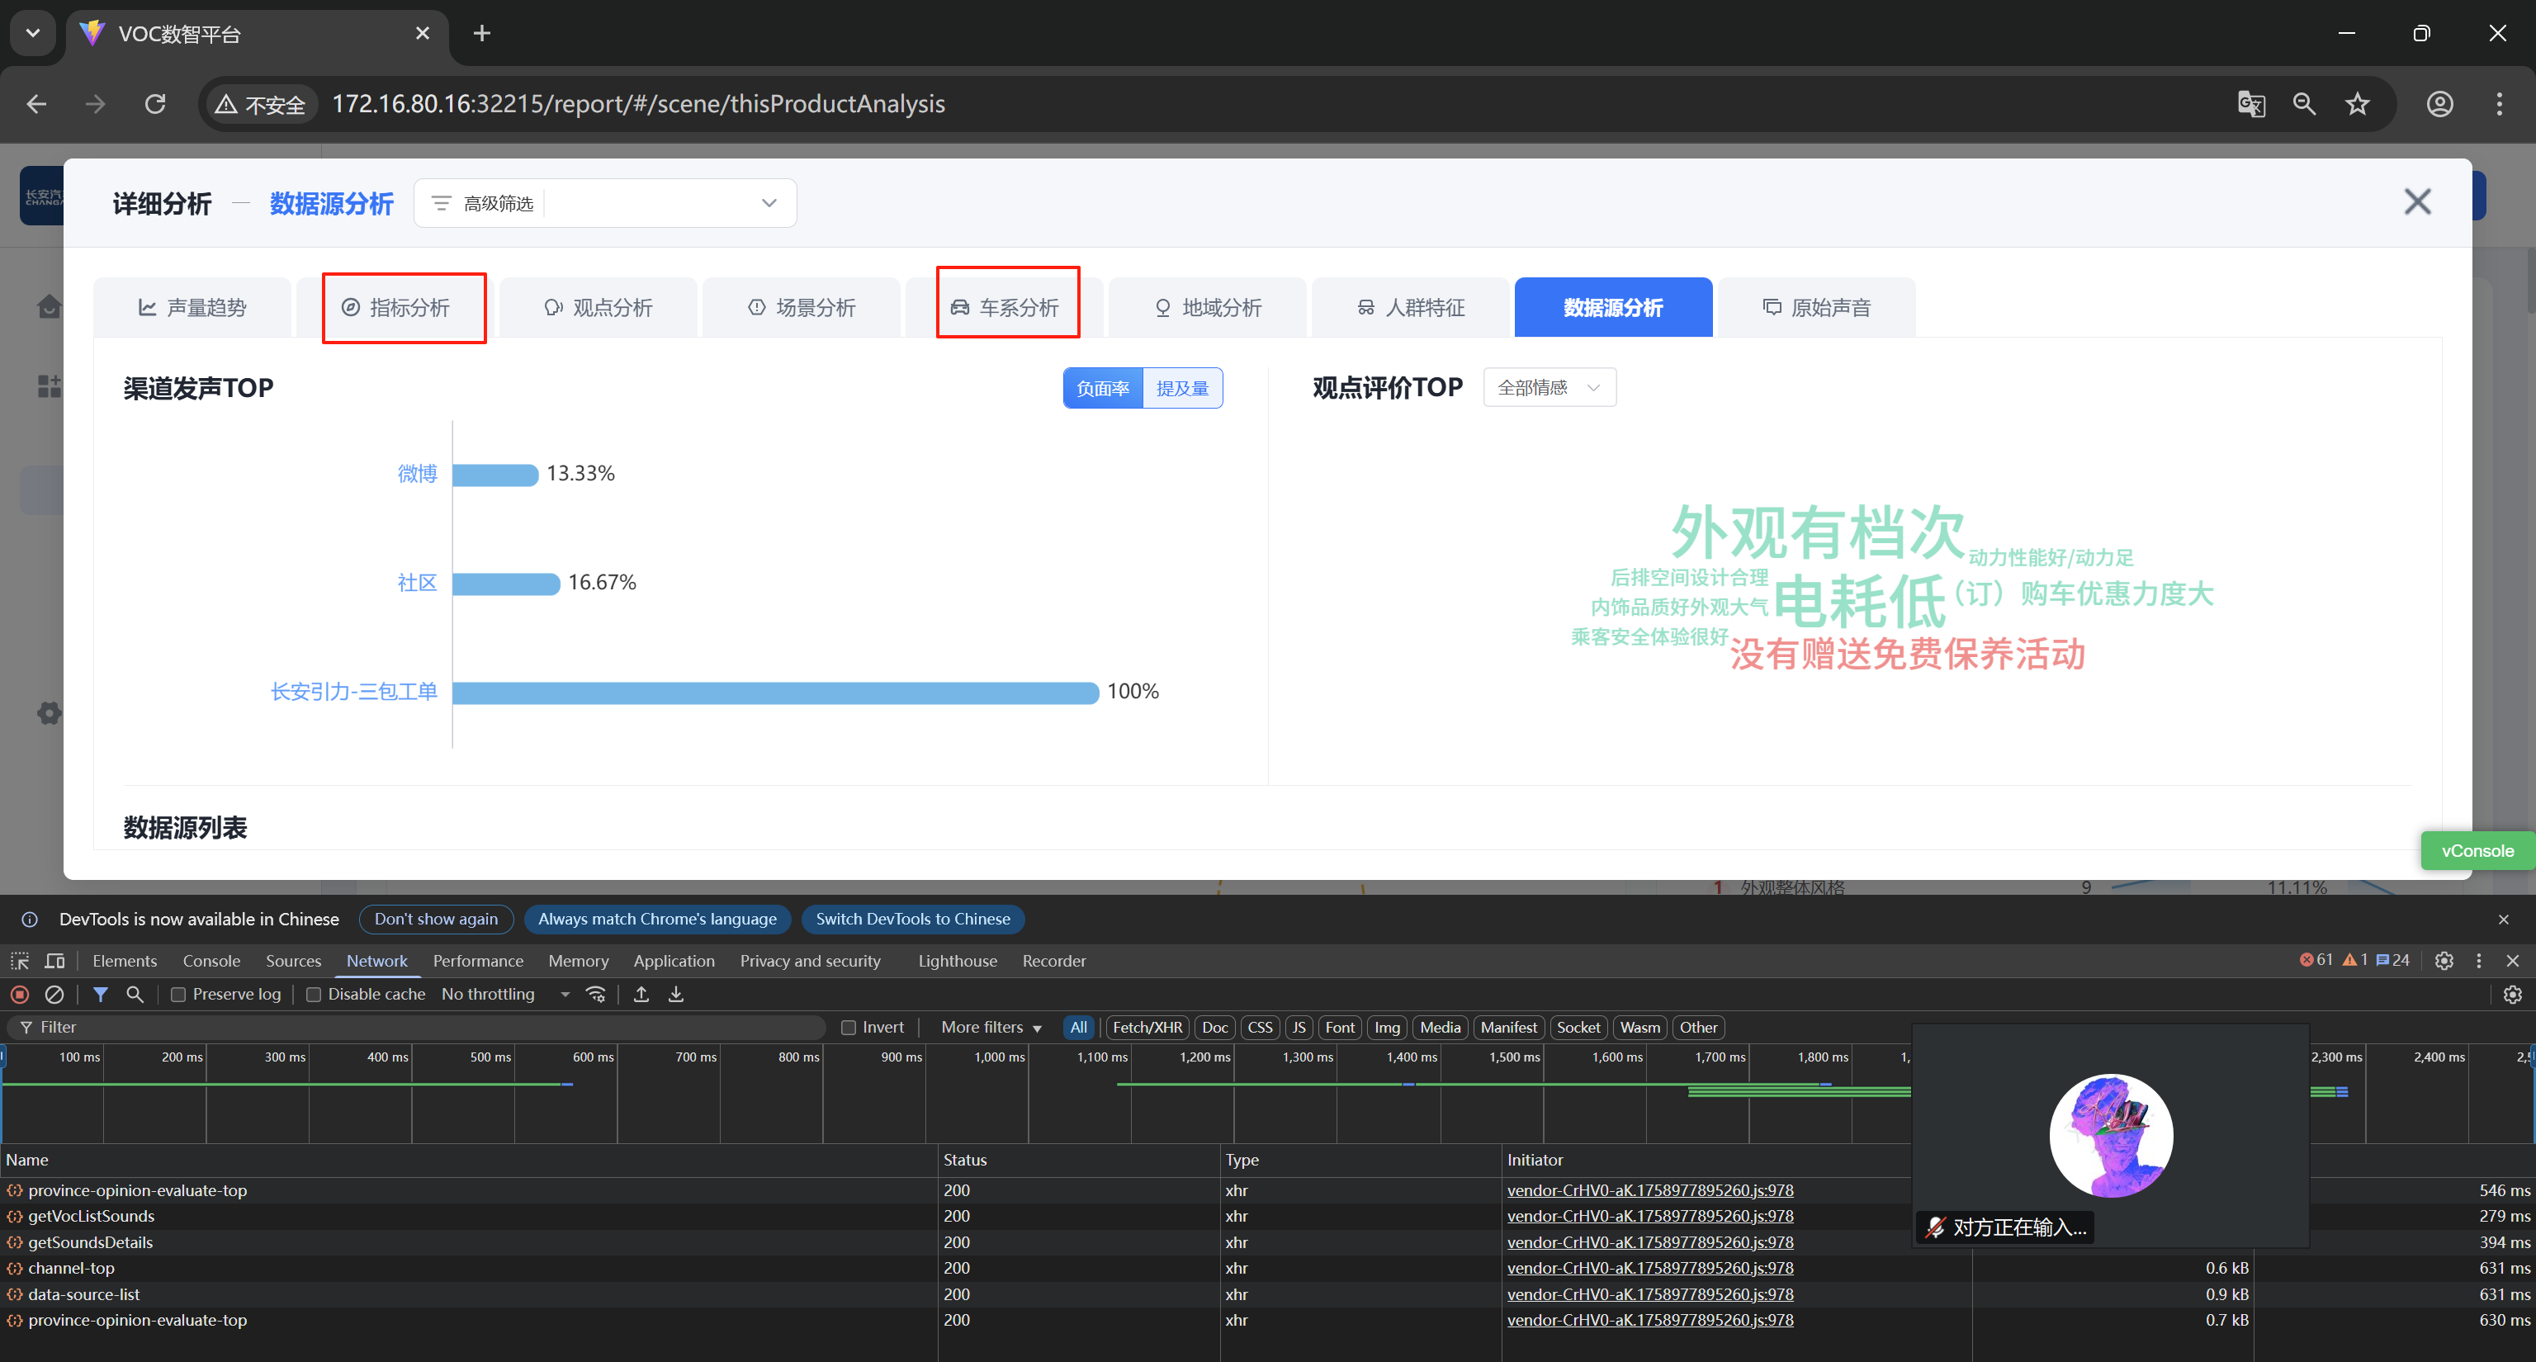Clear the network log
Image resolution: width=2536 pixels, height=1362 pixels.
pyautogui.click(x=55, y=994)
